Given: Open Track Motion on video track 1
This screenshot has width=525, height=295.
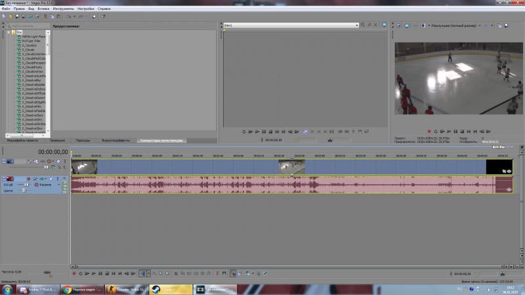Looking at the screenshot, I should [x=36, y=161].
